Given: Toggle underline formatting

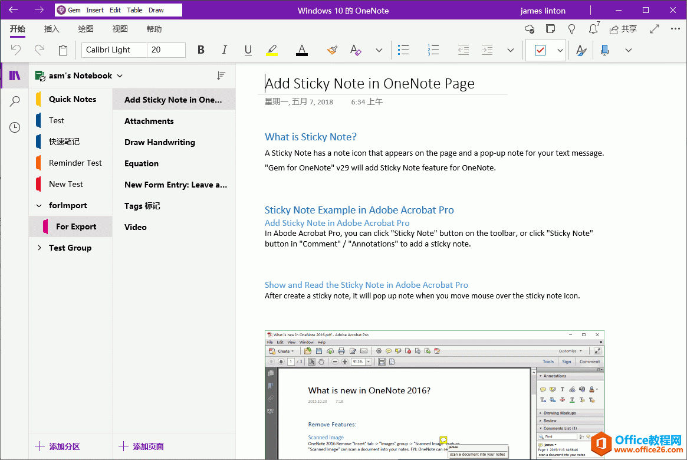Looking at the screenshot, I should tap(248, 50).
